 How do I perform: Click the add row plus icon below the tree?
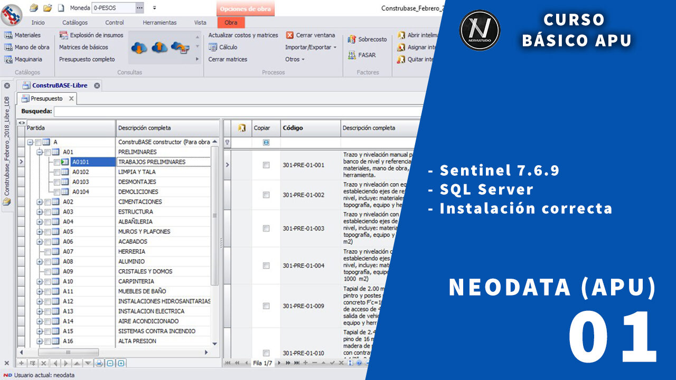[21, 363]
